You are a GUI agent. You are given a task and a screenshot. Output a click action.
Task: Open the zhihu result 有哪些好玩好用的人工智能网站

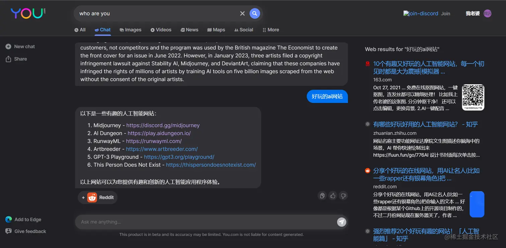click(425, 124)
